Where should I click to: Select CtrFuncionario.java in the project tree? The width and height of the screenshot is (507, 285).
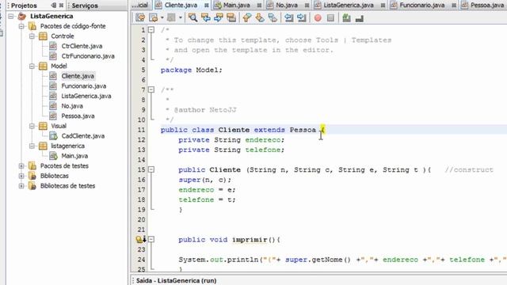88,56
